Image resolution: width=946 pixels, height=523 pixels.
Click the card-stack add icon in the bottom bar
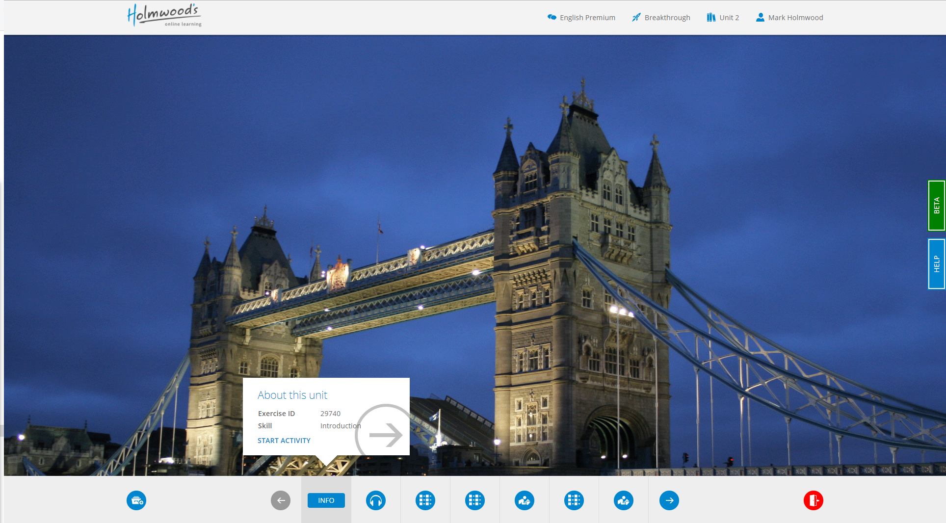[136, 500]
